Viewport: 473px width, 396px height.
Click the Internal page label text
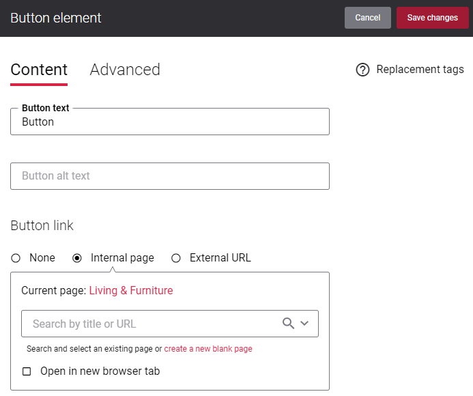(x=122, y=258)
